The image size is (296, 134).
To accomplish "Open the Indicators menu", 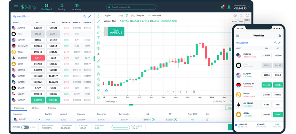I will pos(155,15).
